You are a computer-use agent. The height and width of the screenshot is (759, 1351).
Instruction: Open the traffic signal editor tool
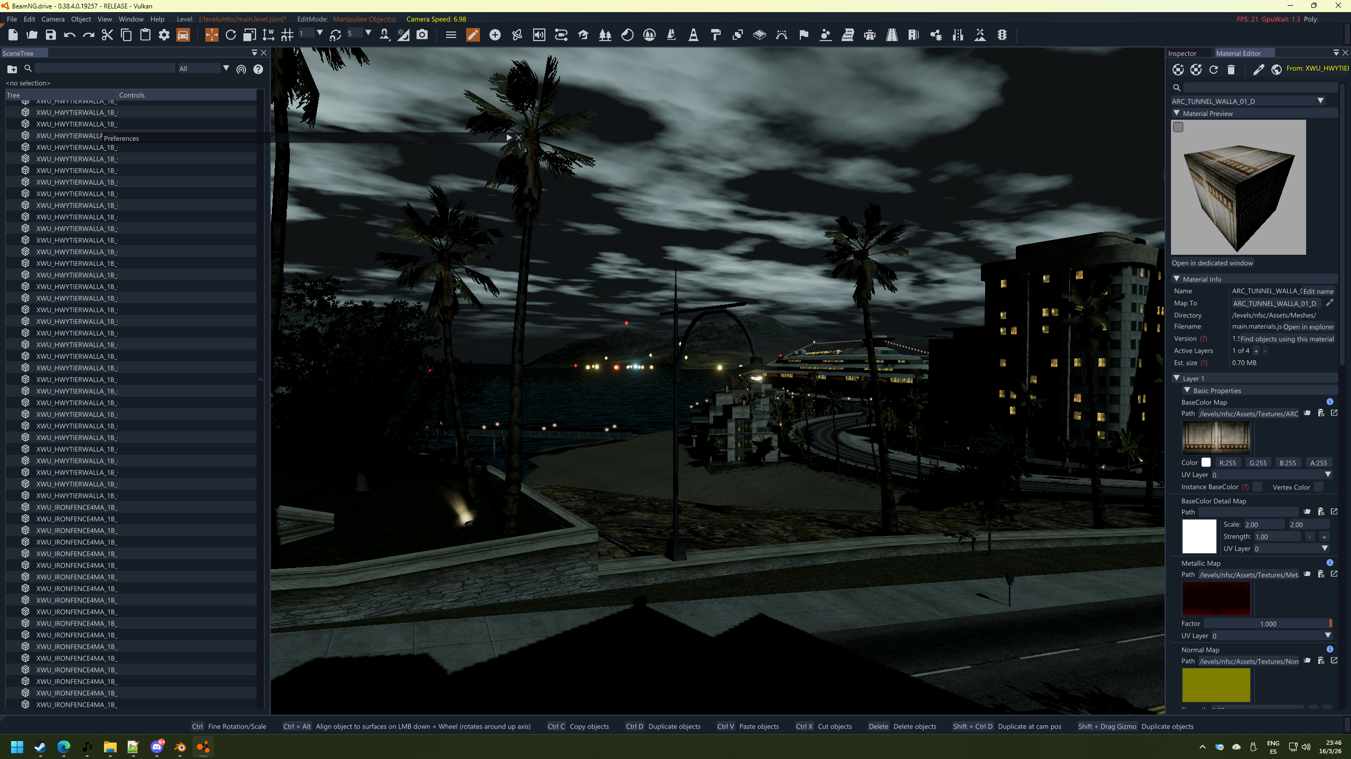1002,35
